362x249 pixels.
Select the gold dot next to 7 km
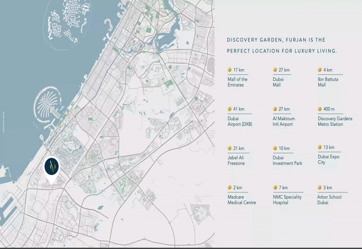[275, 187]
